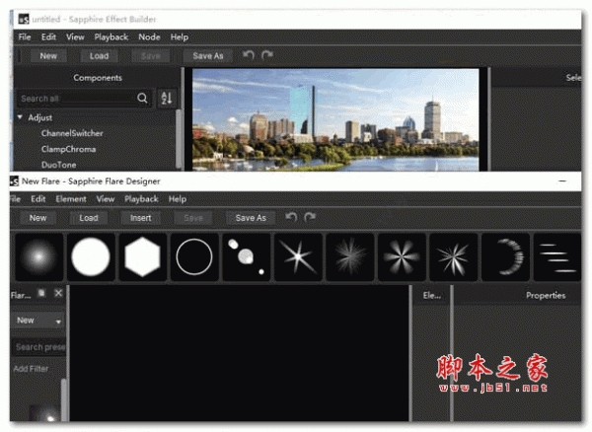The image size is (592, 432).
Task: Click the dimmed Save button in Effect Builder
Action: click(151, 56)
